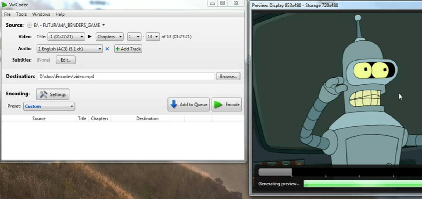Open the Help menu
Screen dimensions: 422x199
[60, 14]
